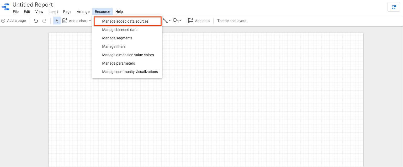This screenshot has width=403, height=167.
Task: Select Manage blended data menu entry
Action: 120,30
